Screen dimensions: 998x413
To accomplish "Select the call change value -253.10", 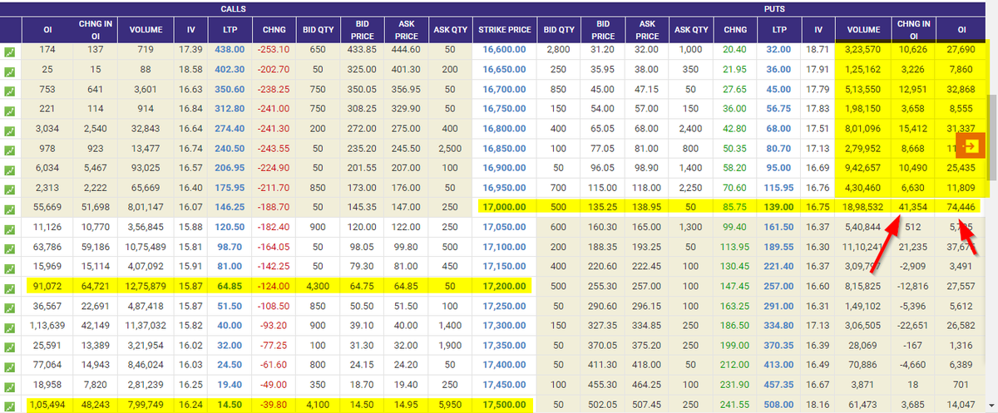I will (x=274, y=50).
